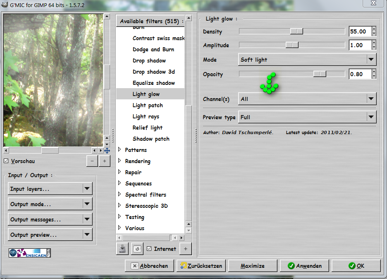Click the refresh filters icon button

tap(137, 249)
